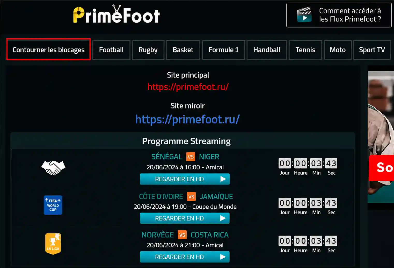
Task: Switch to the Football tab
Action: pos(111,50)
